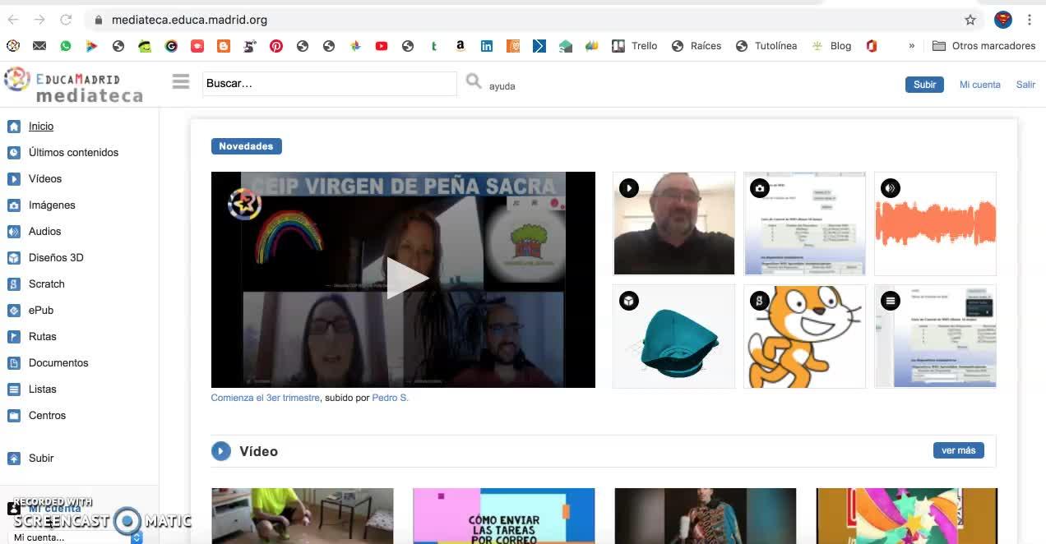The width and height of the screenshot is (1046, 544).
Task: Open the WhatsApp bookmark
Action: 66,46
